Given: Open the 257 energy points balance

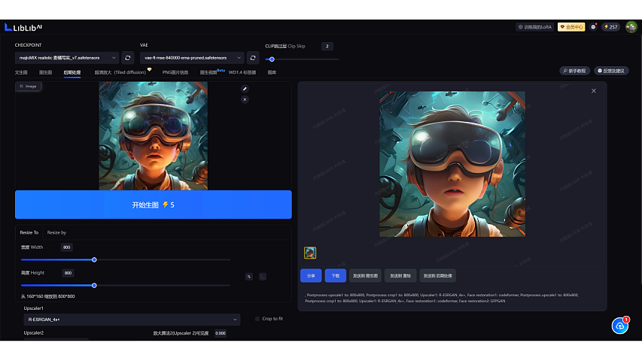Looking at the screenshot, I should pos(611,27).
